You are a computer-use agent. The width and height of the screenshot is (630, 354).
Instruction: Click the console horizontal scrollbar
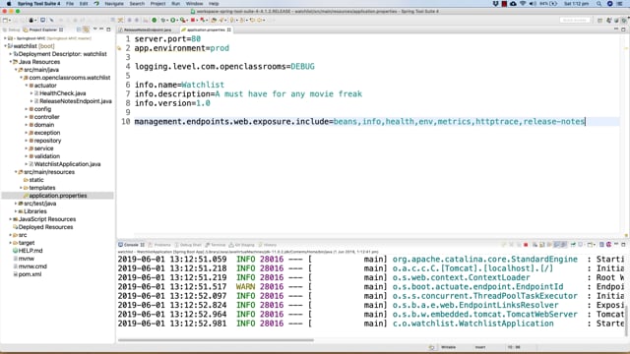coord(217,340)
